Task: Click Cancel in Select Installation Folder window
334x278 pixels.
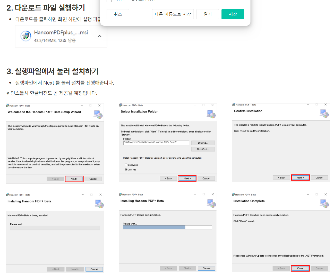Action: click(x=206, y=178)
